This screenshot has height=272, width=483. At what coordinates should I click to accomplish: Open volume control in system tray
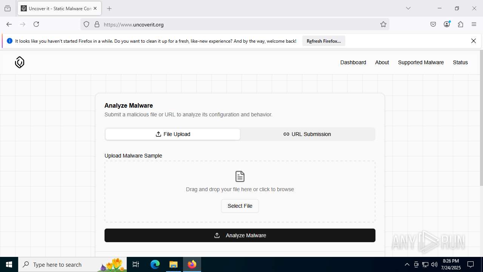tap(434, 264)
